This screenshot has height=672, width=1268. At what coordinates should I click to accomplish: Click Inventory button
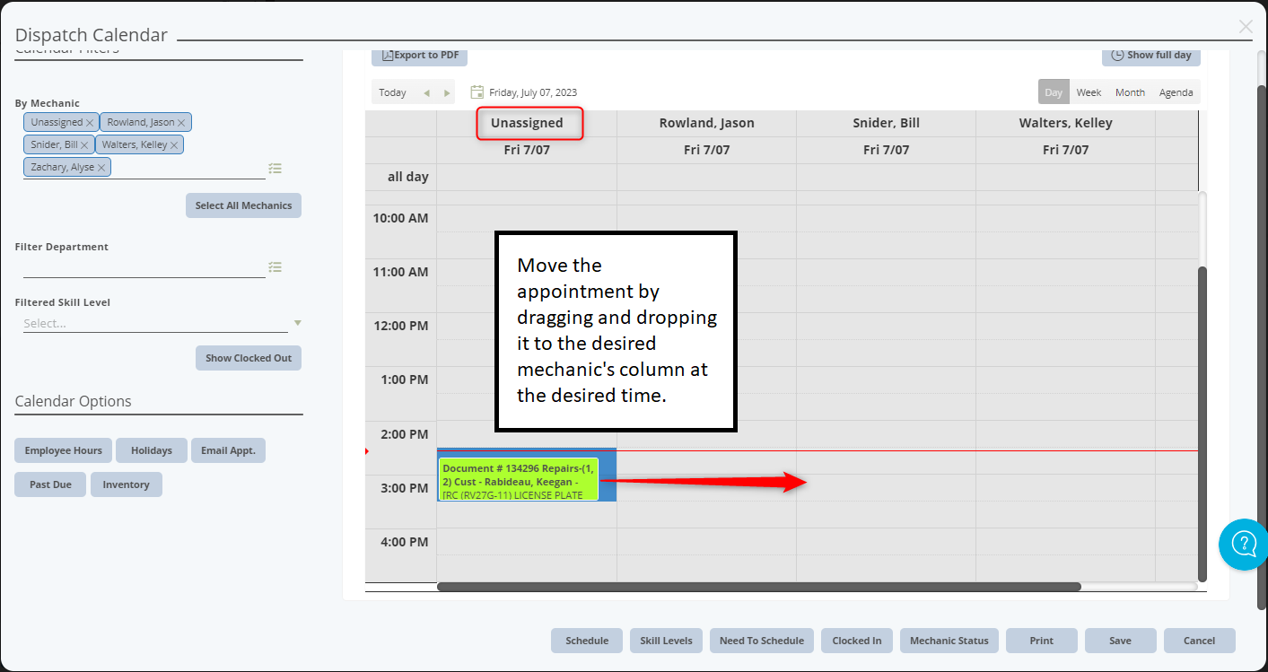(127, 484)
